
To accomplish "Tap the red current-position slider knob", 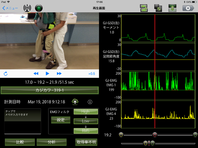I will (155, 135).
